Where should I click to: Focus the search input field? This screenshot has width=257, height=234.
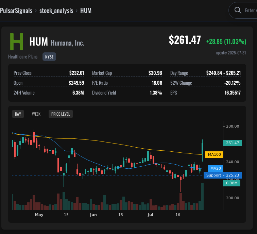243,10
